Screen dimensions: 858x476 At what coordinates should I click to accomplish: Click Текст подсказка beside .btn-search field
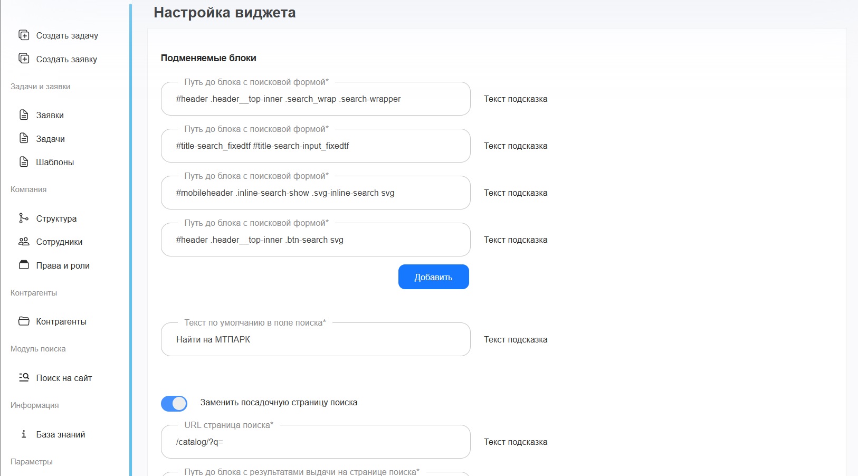(x=516, y=240)
